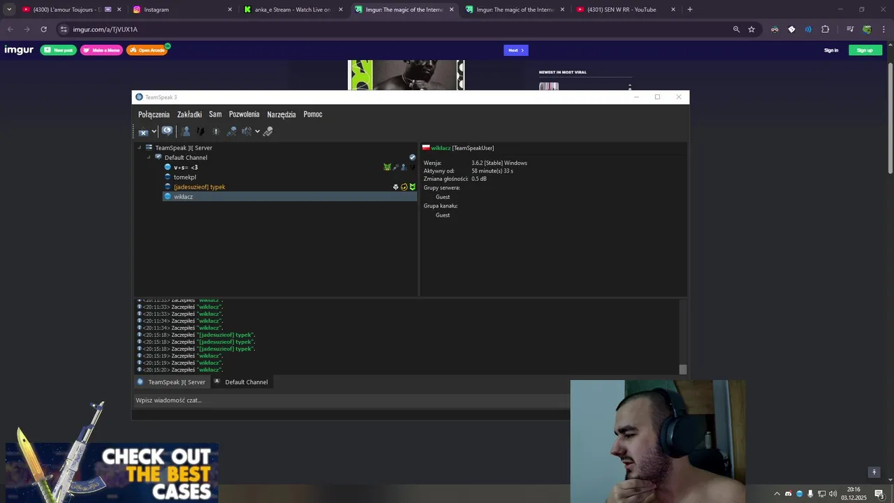Screen dimensions: 894x503
Task: Click the TeamSpeak subscribe-to-all-channels eye icon
Action: 167,131
